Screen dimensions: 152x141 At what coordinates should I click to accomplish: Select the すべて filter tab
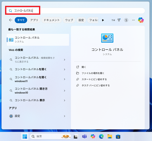coord(21,20)
